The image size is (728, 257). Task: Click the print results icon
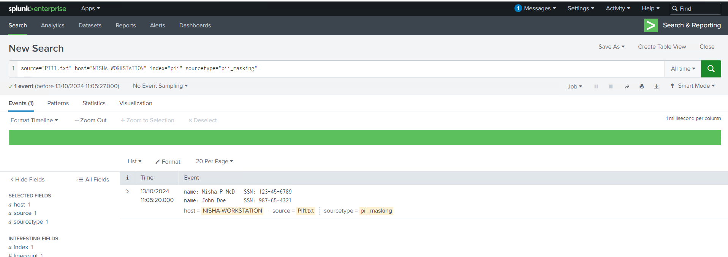(x=642, y=87)
